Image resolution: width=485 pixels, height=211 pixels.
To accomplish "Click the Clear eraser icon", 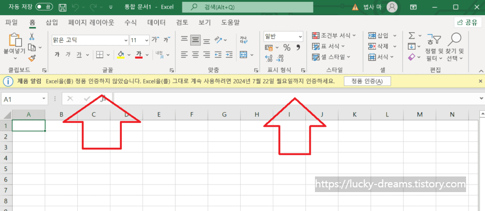I will point(412,57).
